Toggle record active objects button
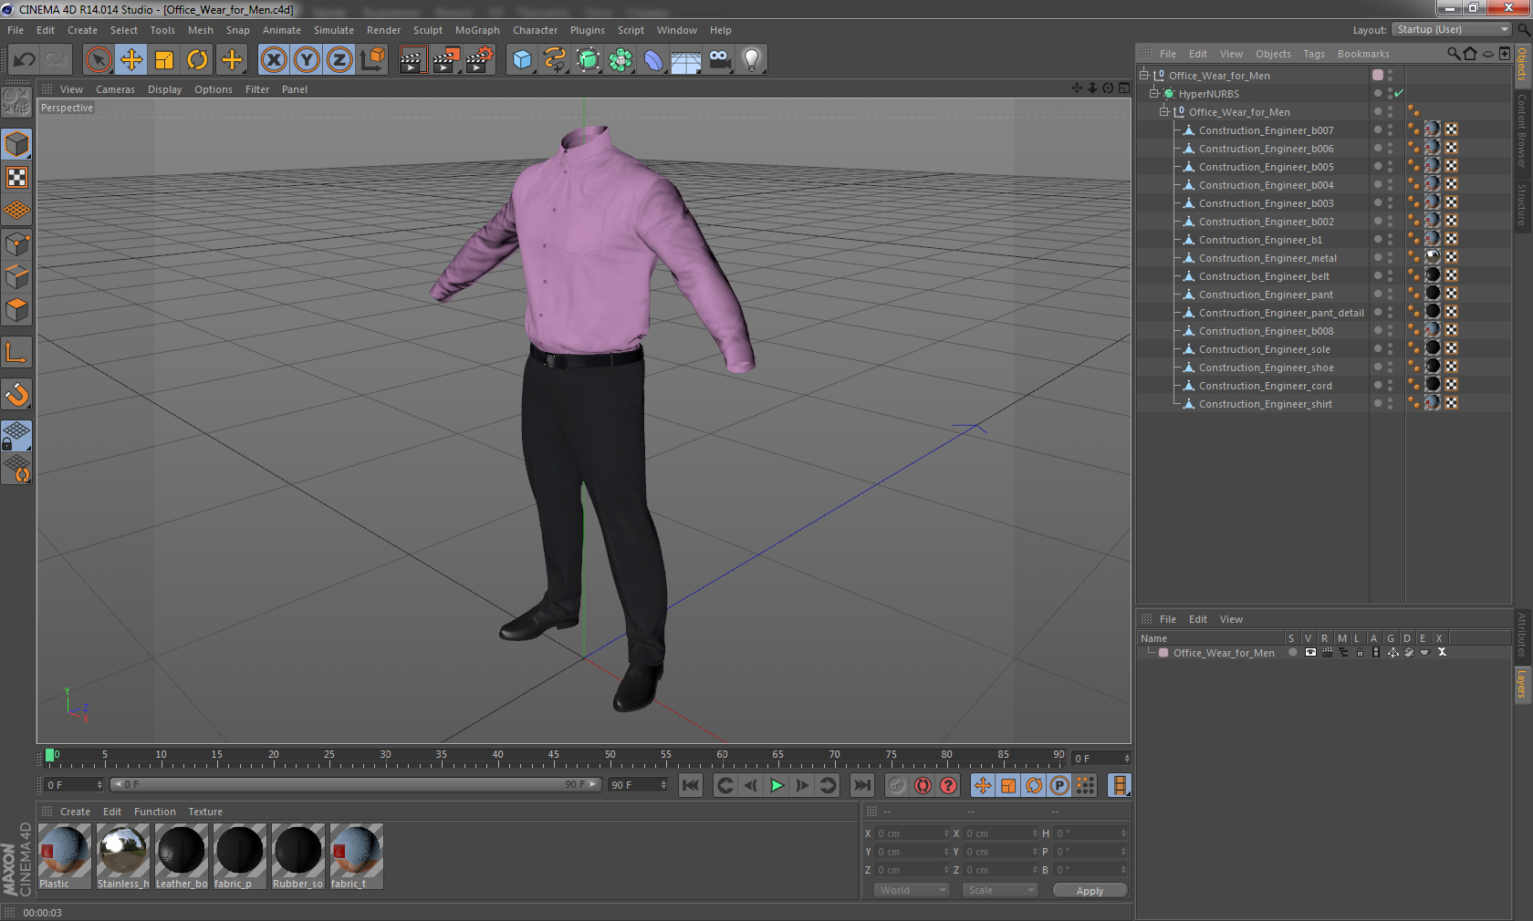Screen dimensions: 1533x921 (897, 785)
